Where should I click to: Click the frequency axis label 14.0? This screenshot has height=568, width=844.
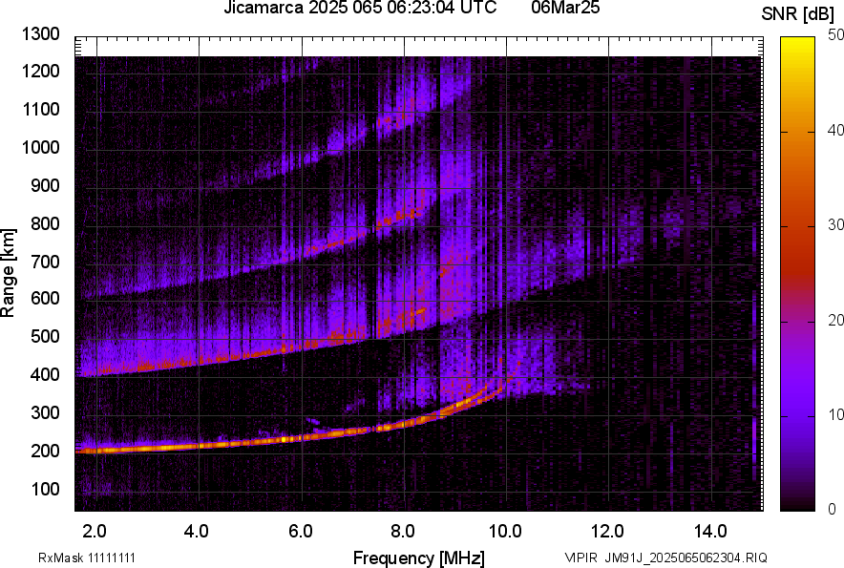(710, 532)
